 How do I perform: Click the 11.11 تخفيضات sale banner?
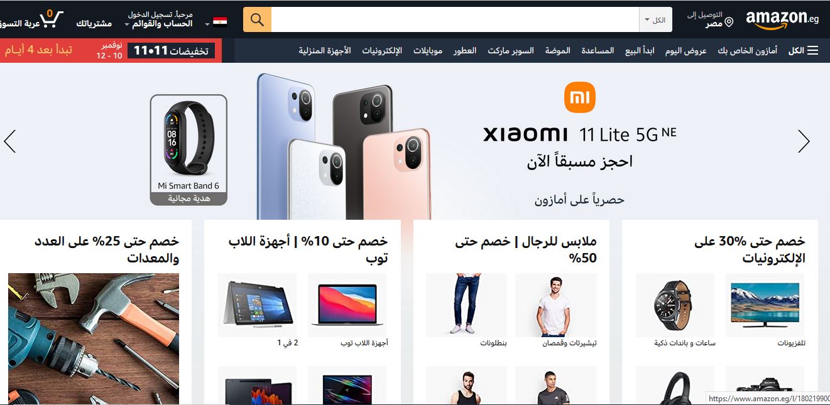[x=172, y=51]
